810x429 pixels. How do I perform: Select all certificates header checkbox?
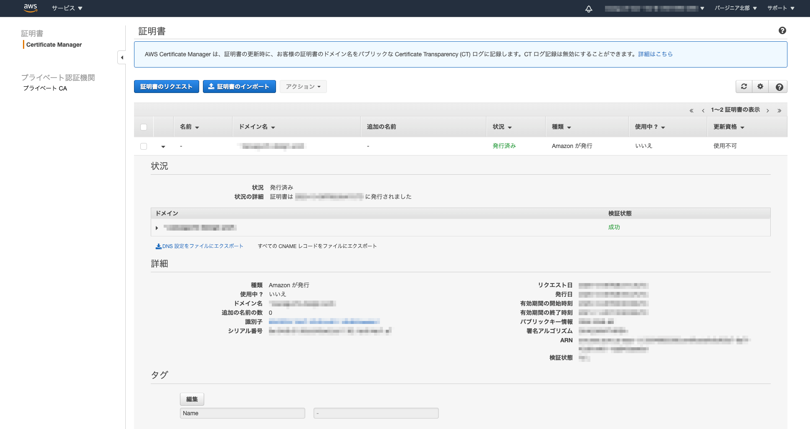click(x=144, y=127)
